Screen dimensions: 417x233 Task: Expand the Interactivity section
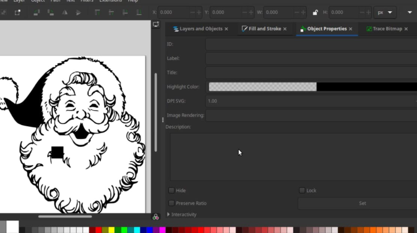[x=169, y=215]
